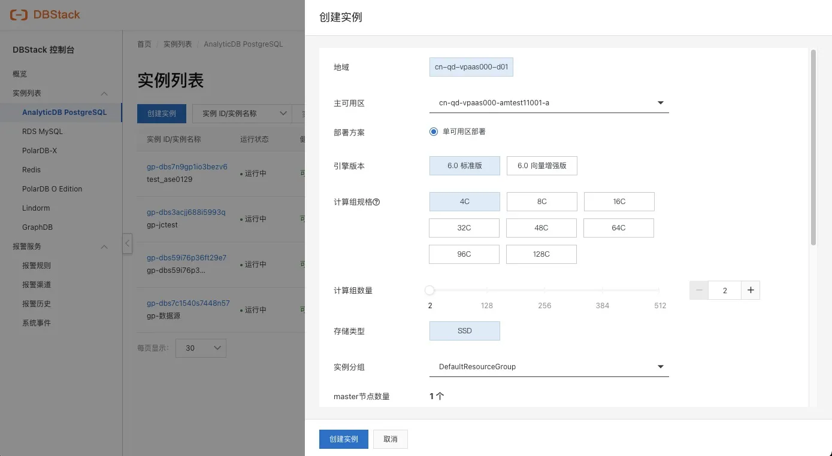The image size is (832, 456).
Task: Click the 512 mark on the slider
Action: 660,305
